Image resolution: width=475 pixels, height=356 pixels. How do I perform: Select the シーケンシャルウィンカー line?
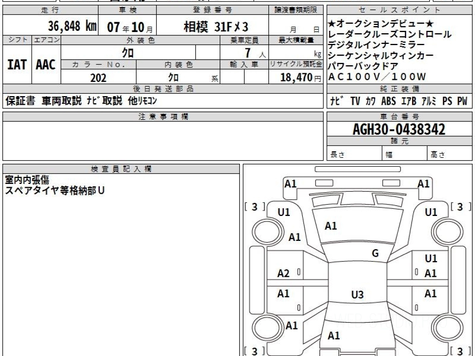pyautogui.click(x=381, y=55)
